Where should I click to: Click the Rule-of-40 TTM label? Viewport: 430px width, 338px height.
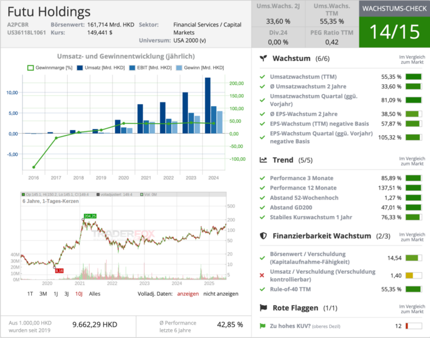pos(290,289)
